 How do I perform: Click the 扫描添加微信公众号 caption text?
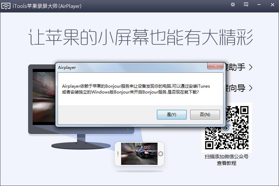click(x=227, y=157)
